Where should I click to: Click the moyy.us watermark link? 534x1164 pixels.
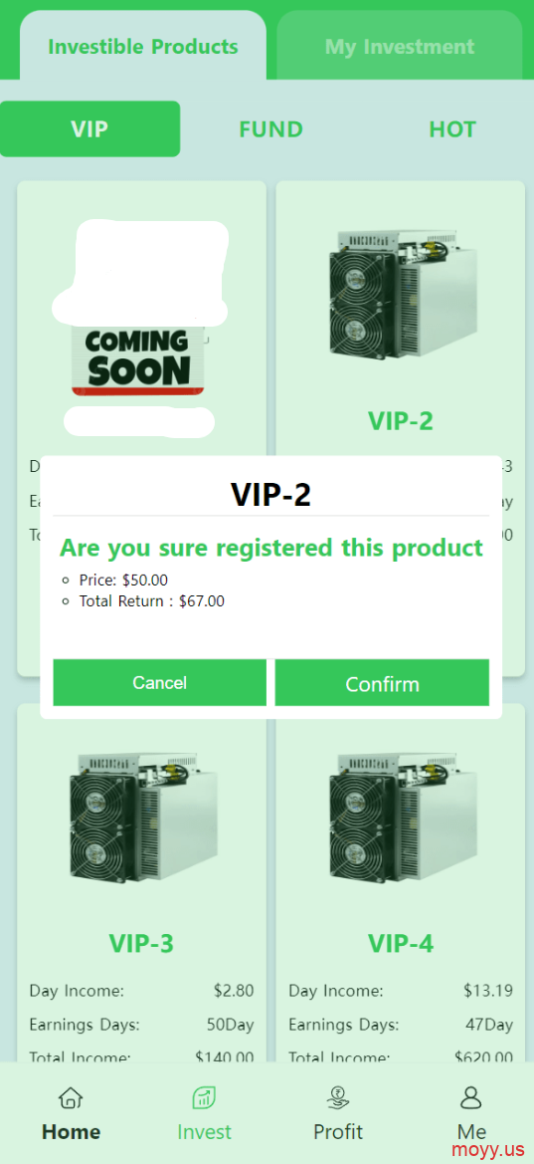(487, 1150)
